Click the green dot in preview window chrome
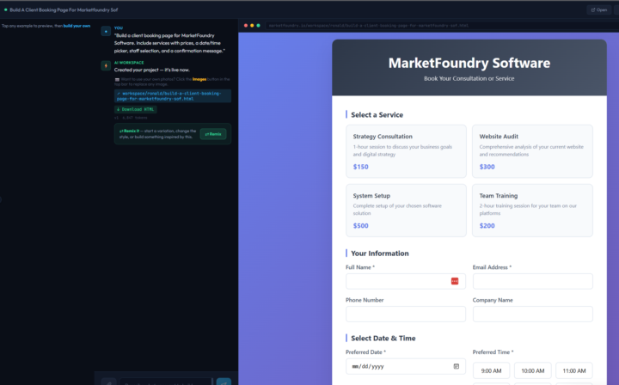The height and width of the screenshot is (385, 619). [x=258, y=26]
